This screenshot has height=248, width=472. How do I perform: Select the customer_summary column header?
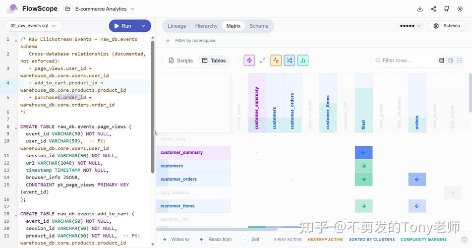pyautogui.click(x=257, y=103)
